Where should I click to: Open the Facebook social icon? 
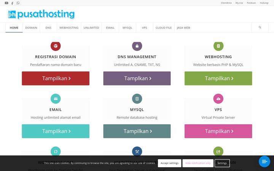[12, 3]
